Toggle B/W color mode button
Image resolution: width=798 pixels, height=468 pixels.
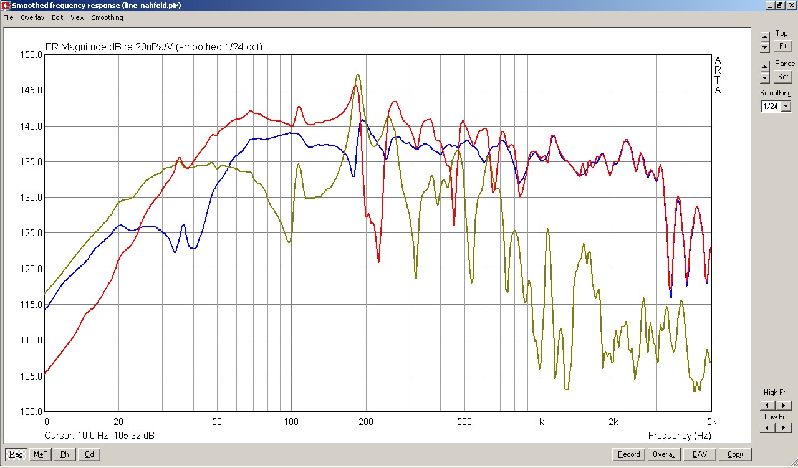pyautogui.click(x=699, y=454)
